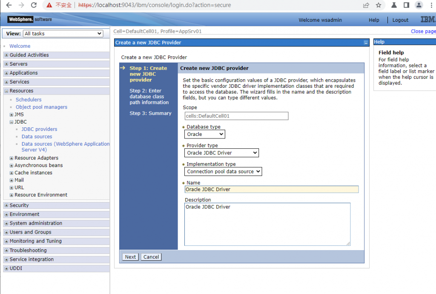Screen dimensions: 436x294
Task: Click the Provider type field label
Action: click(x=202, y=145)
